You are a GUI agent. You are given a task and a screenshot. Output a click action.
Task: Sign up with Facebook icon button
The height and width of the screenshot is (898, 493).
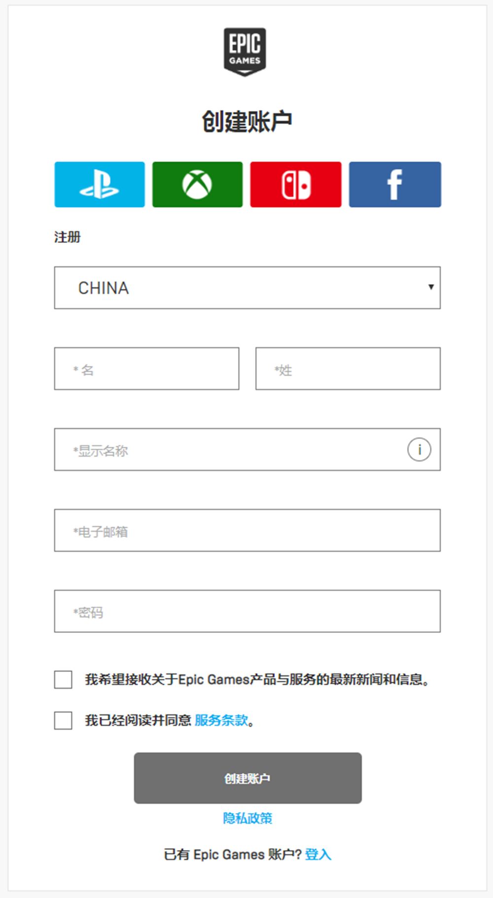click(x=395, y=185)
